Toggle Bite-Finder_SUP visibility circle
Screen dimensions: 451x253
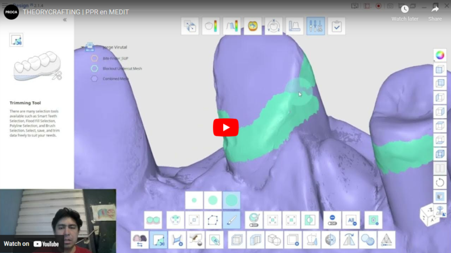[x=95, y=58]
